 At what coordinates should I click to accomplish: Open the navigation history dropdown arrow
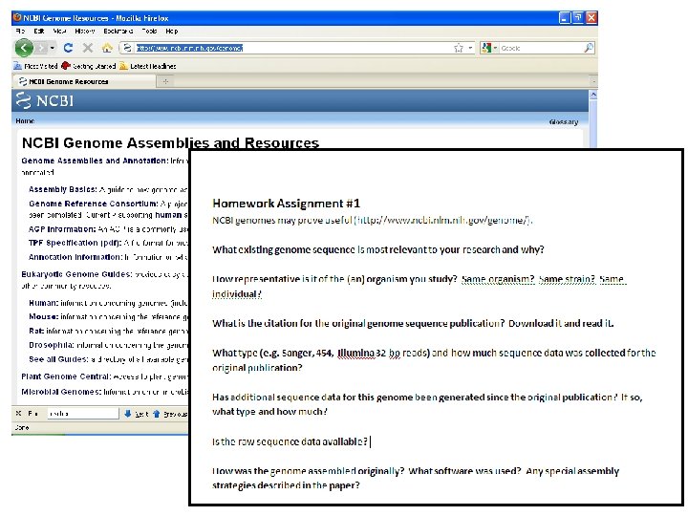click(53, 48)
